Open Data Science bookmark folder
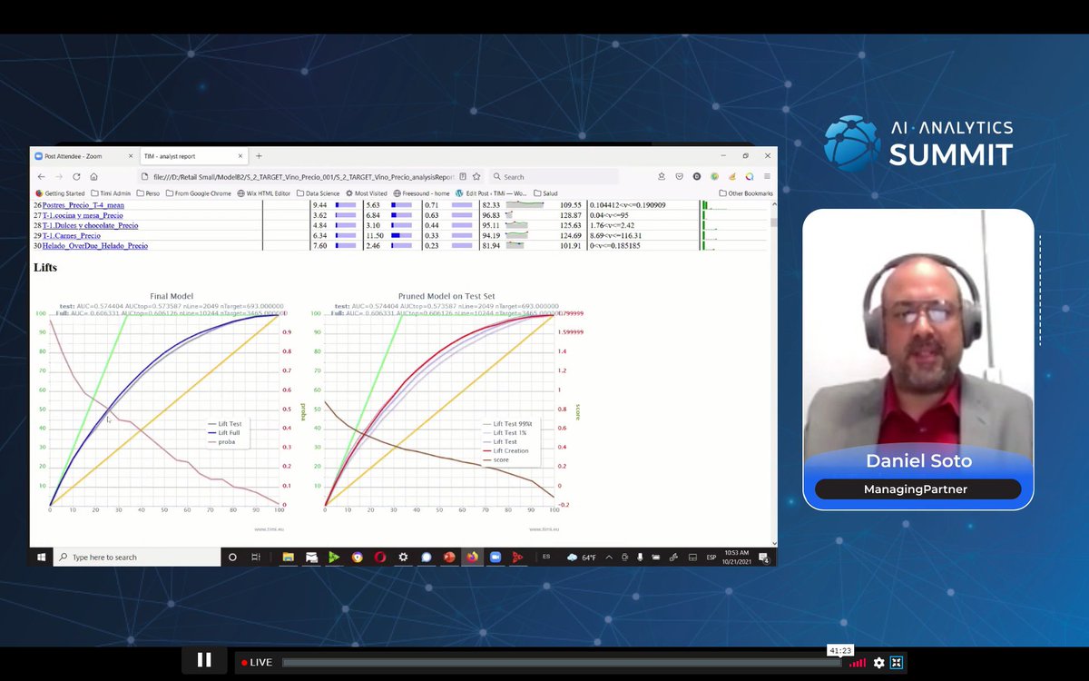Viewport: 1089px width, 681px height. [318, 193]
